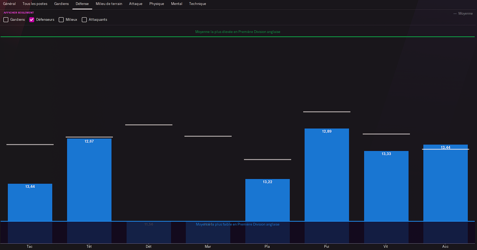Click the Tét bar showing 12,67
The image size is (477, 250).
pos(89,191)
